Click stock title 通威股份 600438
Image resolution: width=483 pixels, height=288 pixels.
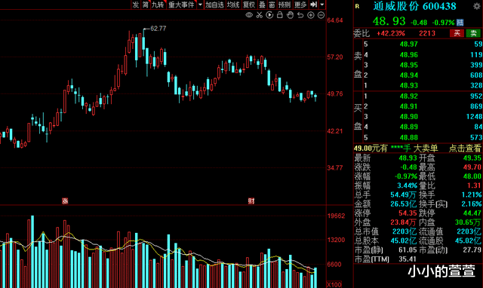coord(414,6)
